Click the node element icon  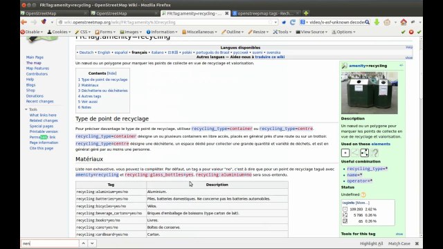(x=345, y=153)
